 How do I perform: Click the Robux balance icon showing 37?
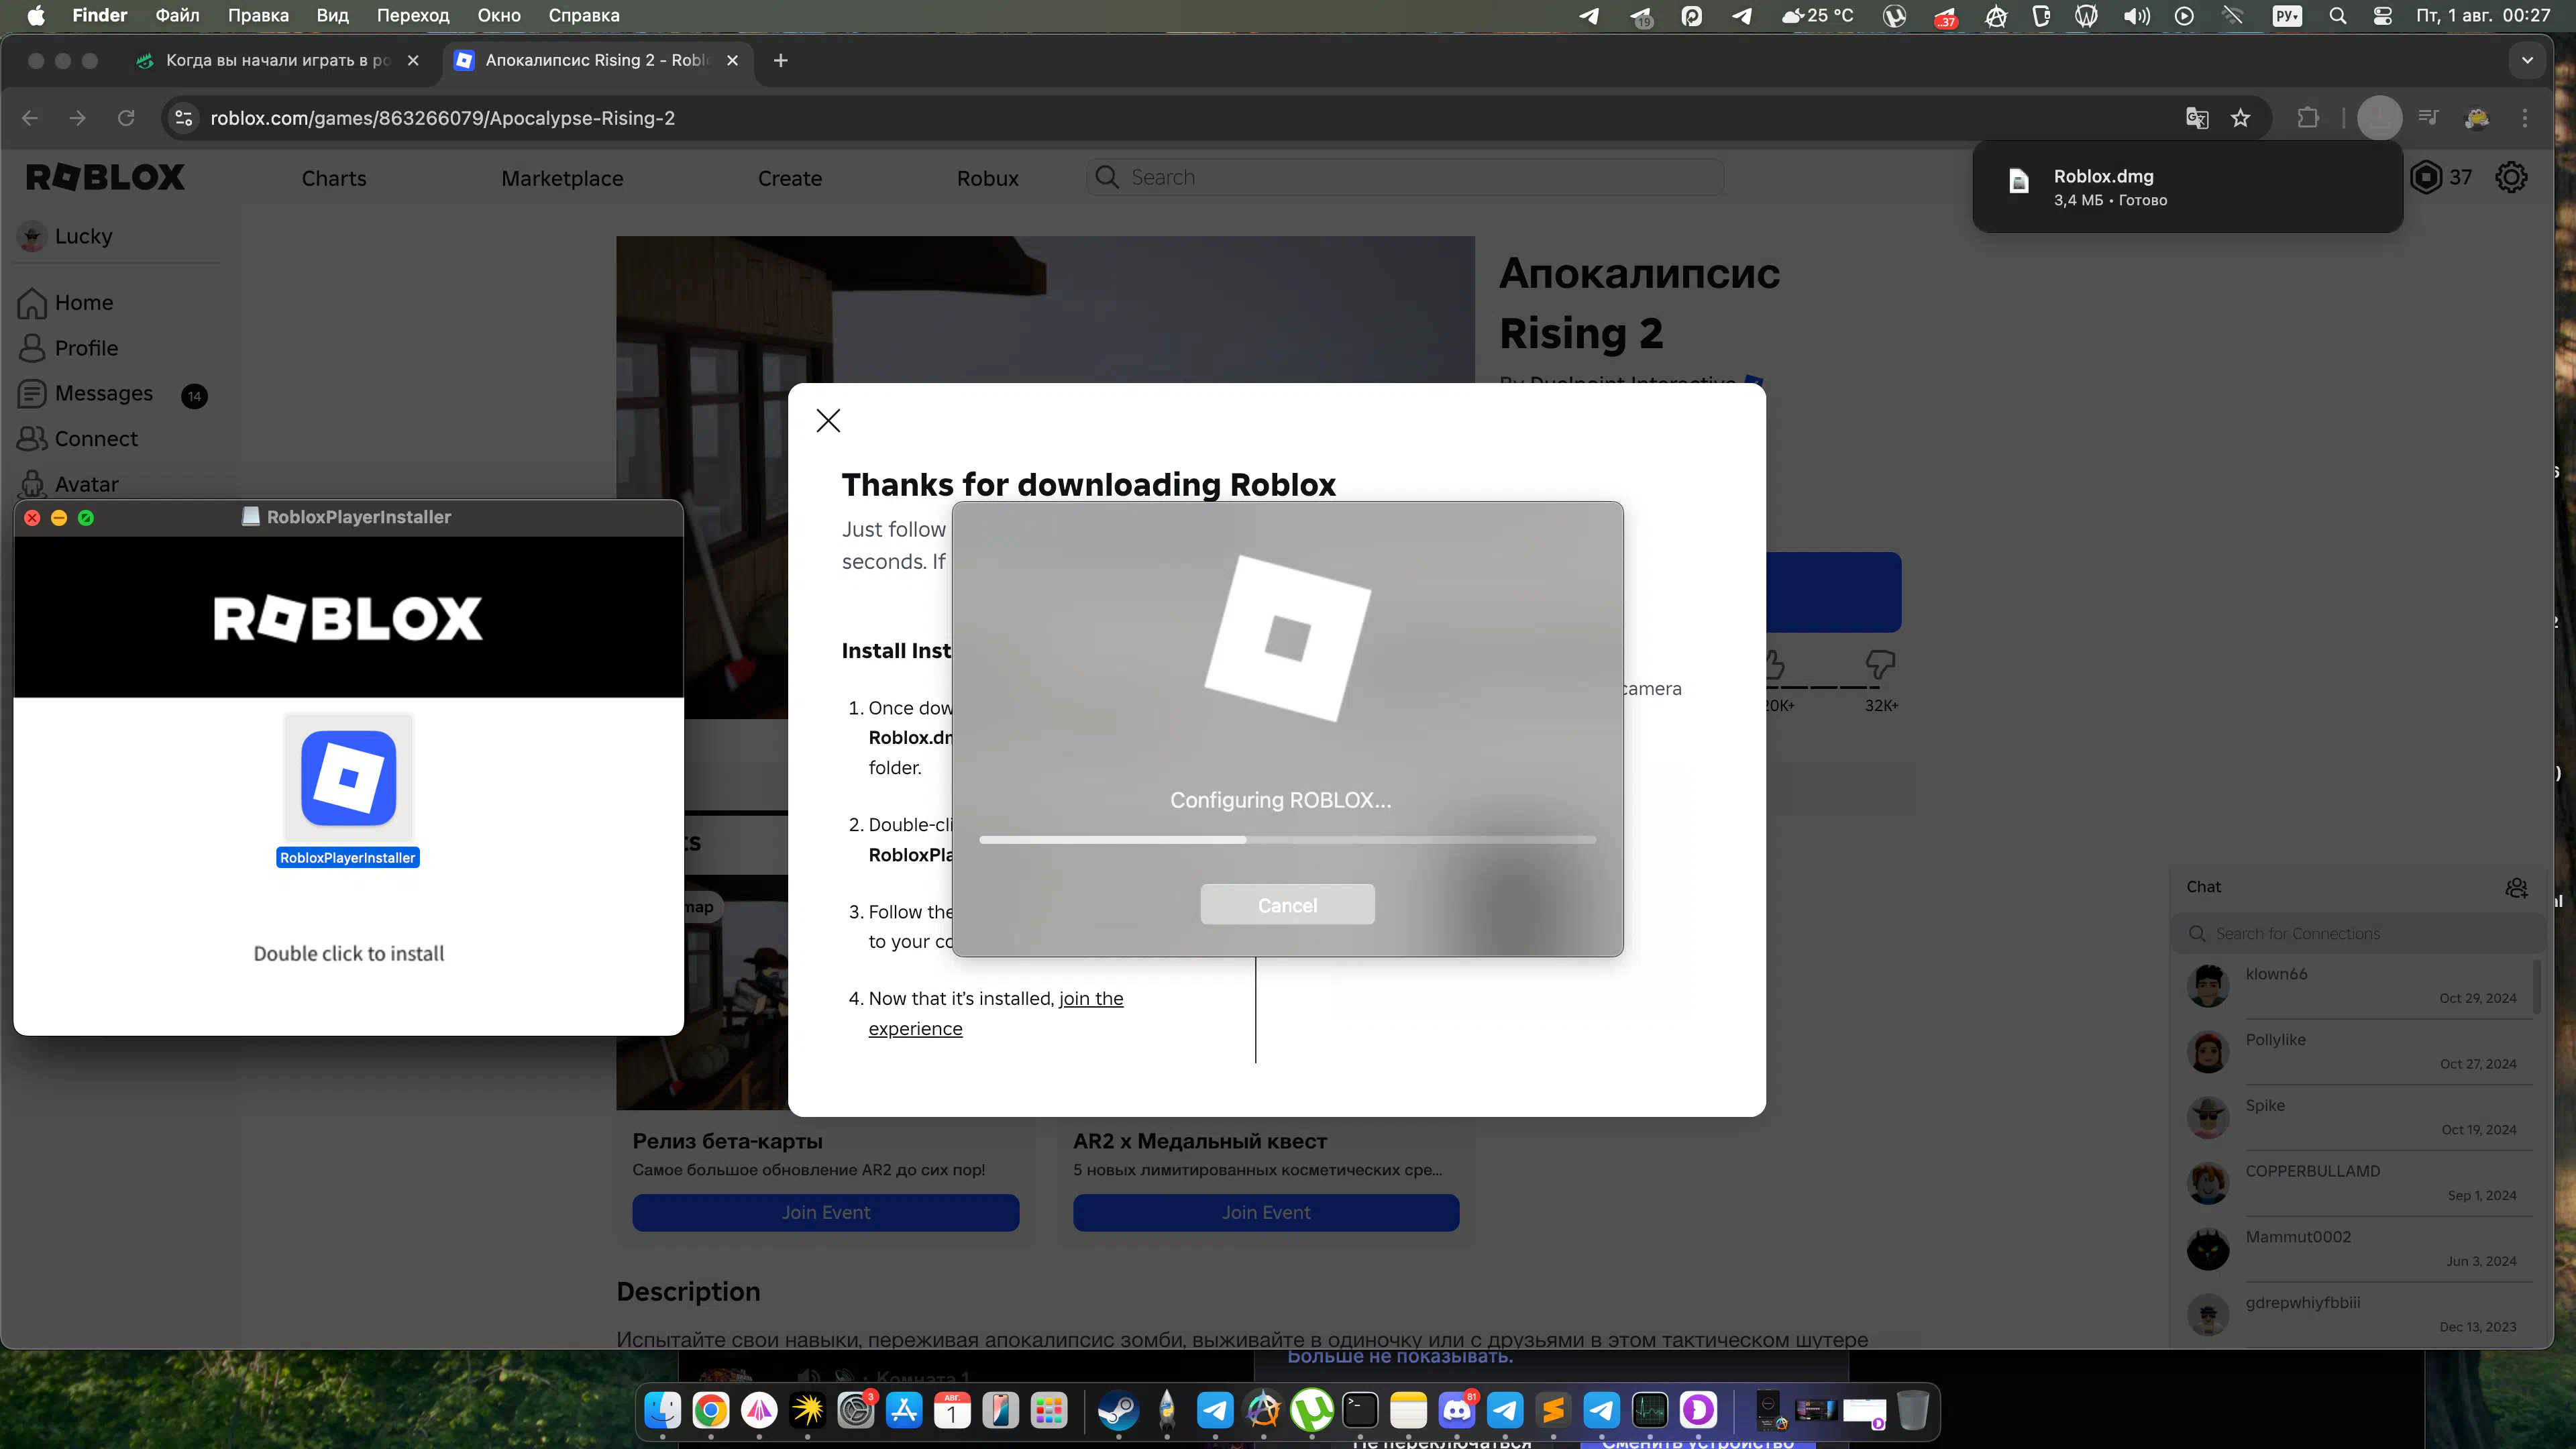pos(2426,177)
